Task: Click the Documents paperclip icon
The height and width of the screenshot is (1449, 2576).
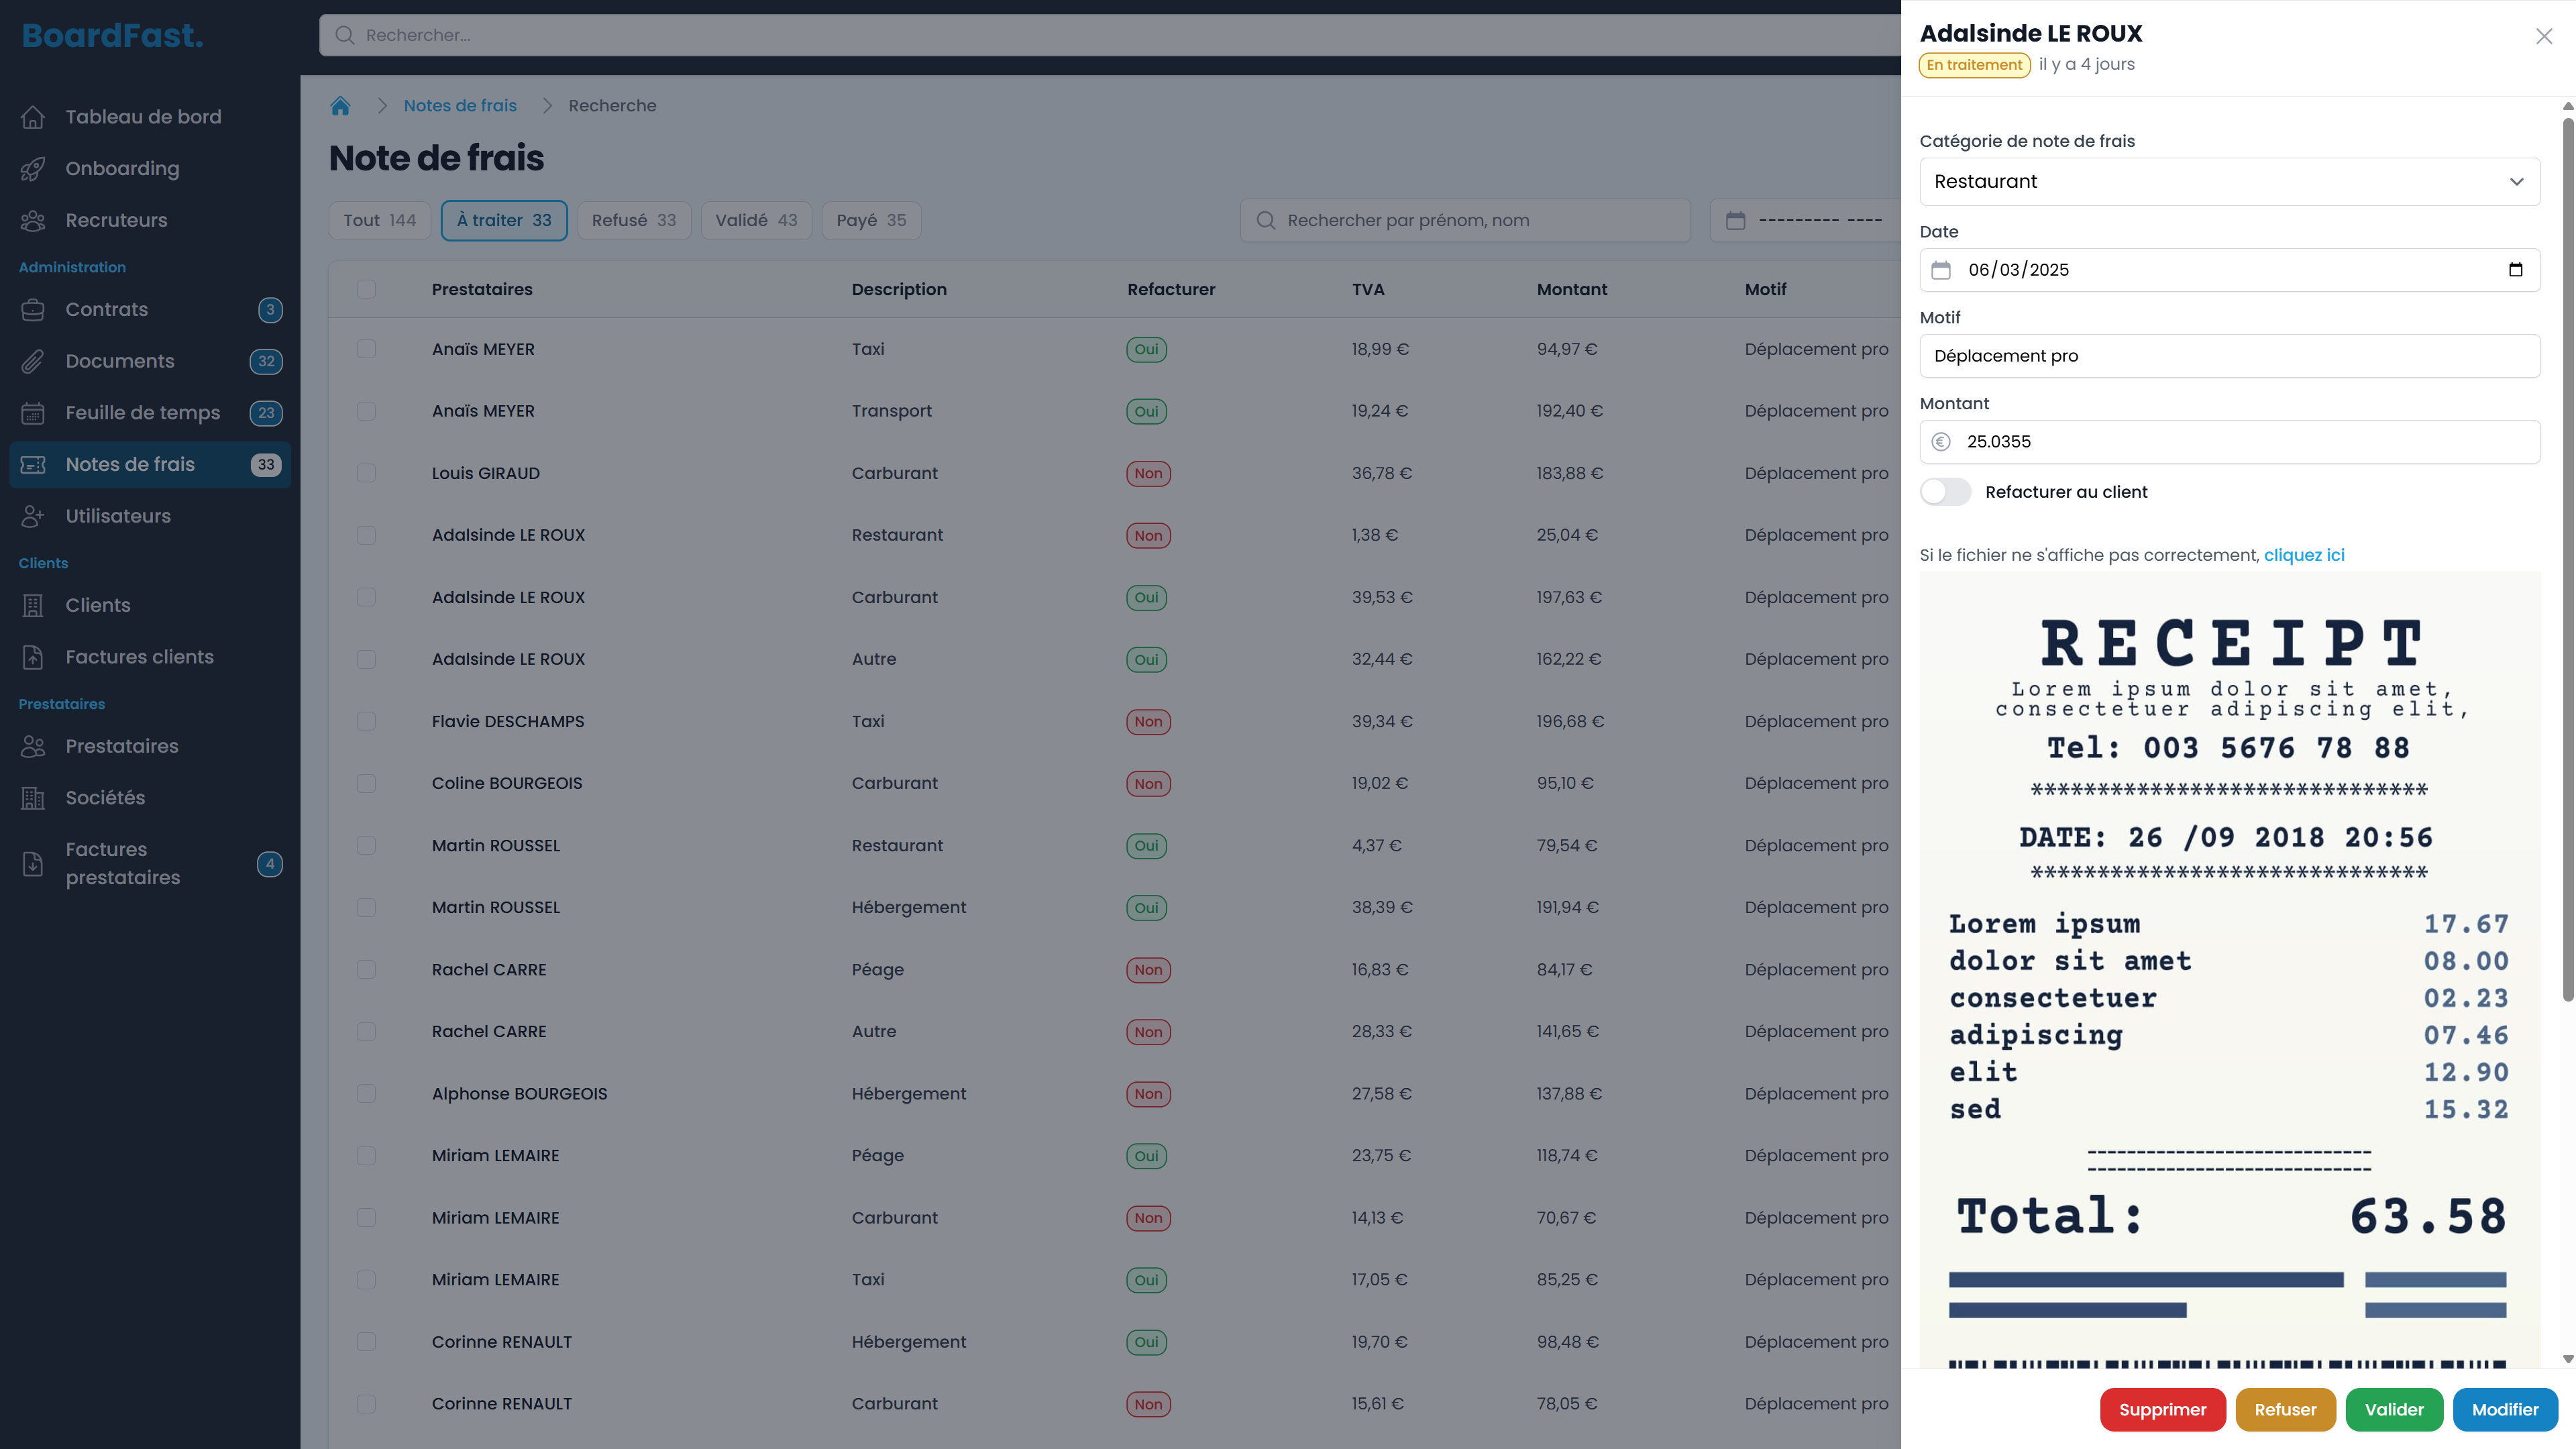Action: [x=33, y=362]
